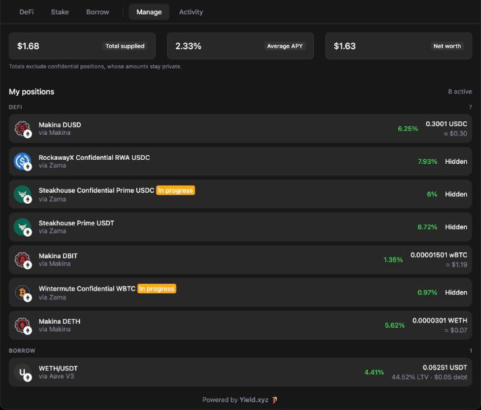Click the 0.05251 USDT borrowed amount

point(445,368)
